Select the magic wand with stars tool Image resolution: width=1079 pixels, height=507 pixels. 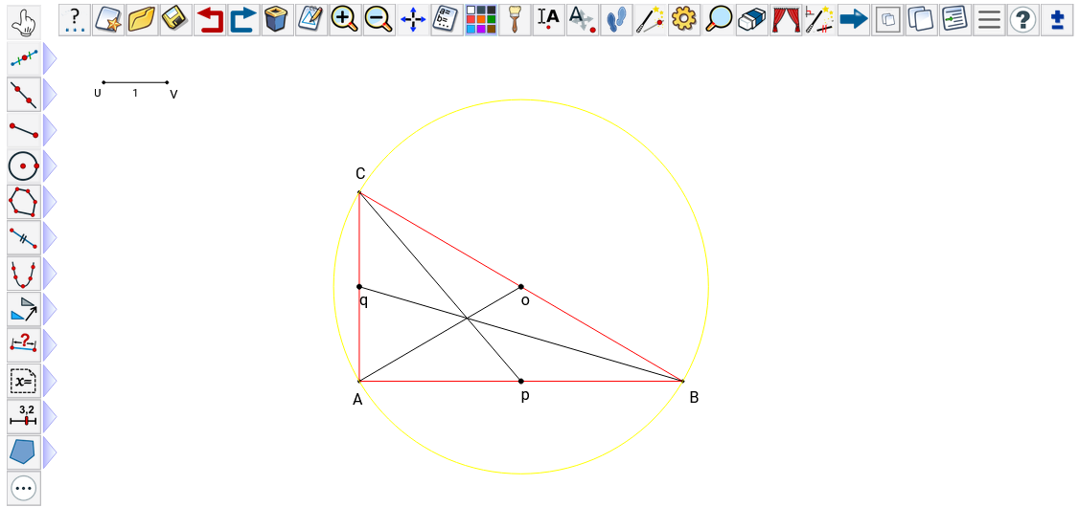[x=650, y=20]
